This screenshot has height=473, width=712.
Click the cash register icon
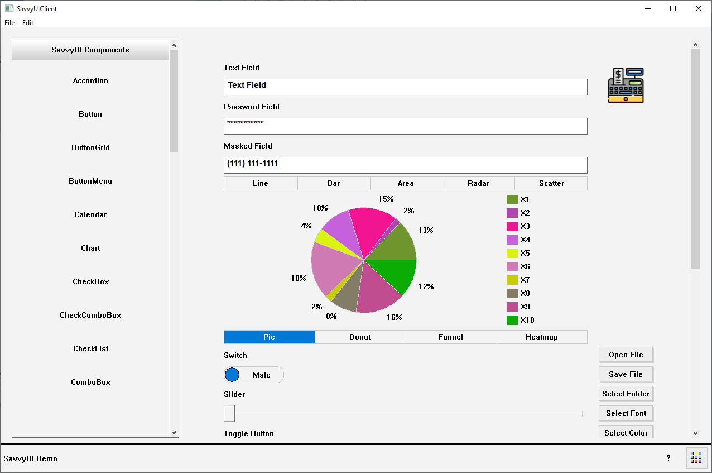pyautogui.click(x=626, y=85)
